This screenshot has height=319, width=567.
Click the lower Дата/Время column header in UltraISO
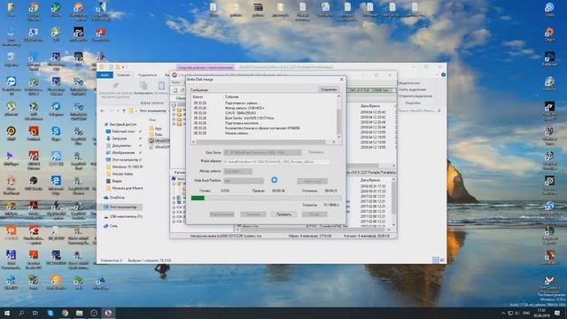pyautogui.click(x=370, y=180)
